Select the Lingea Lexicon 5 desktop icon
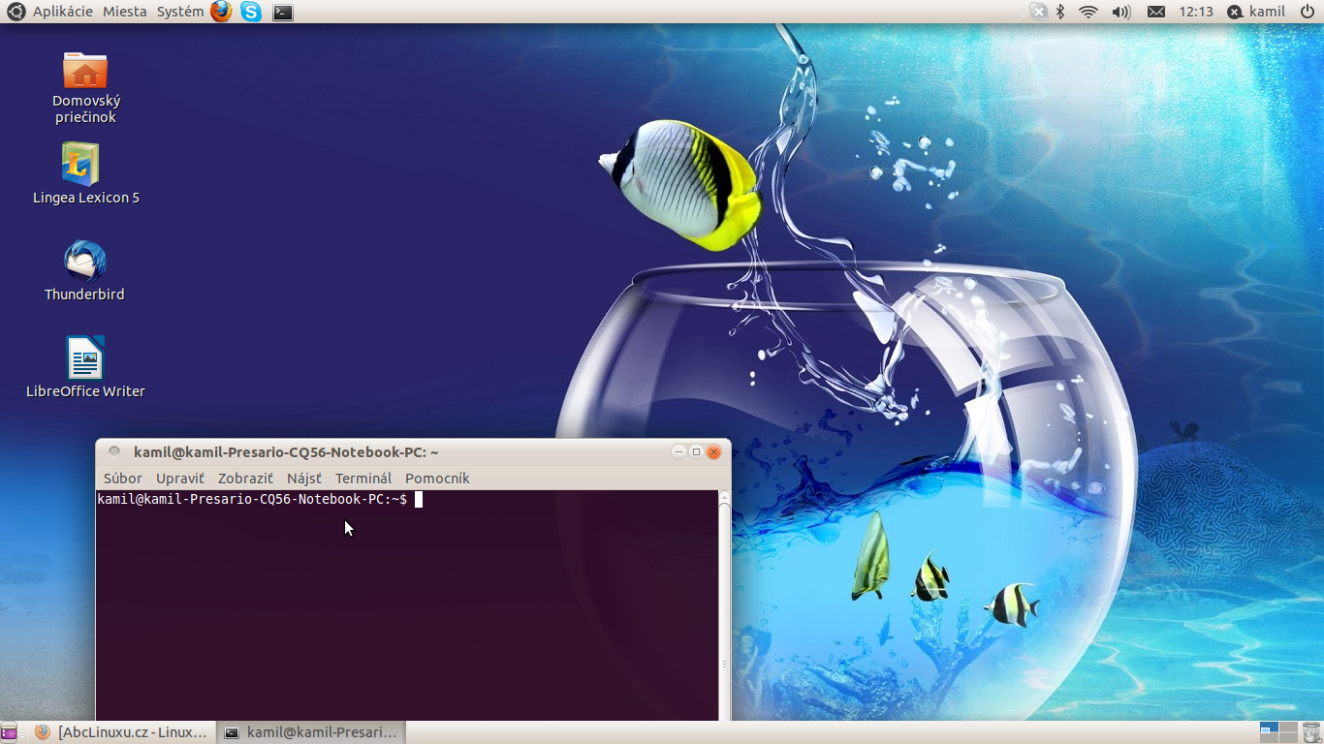This screenshot has height=744, width=1324. coord(85,174)
